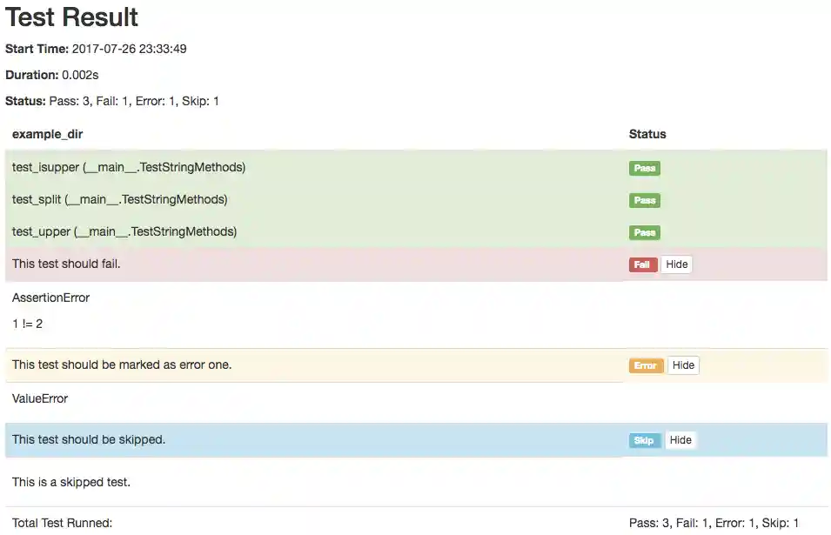Click the Start Time value 2017-07-26 23:33:49
Screen dimensions: 831x535
pos(130,49)
